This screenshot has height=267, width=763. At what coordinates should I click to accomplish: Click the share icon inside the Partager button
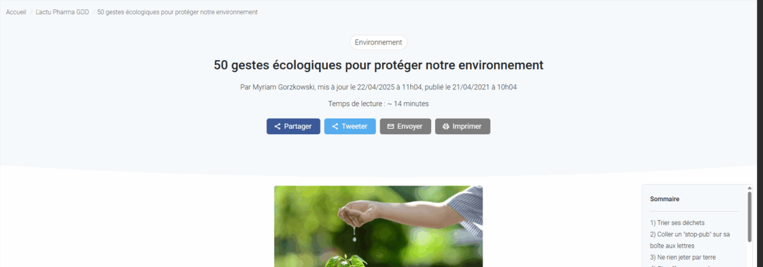[x=277, y=126]
